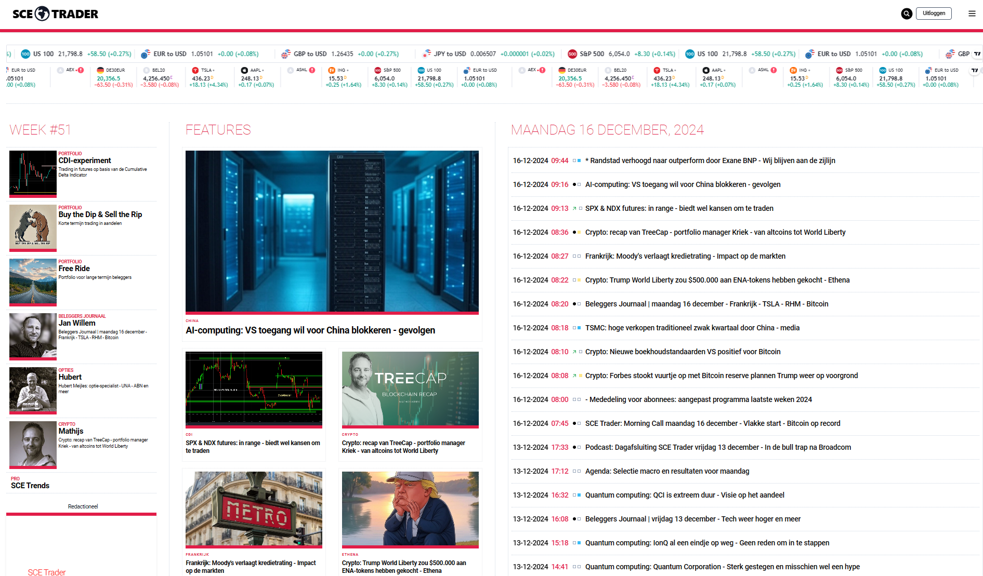Open Frankrijk Moody's title in Features card
This screenshot has width=983, height=576.
[x=251, y=567]
